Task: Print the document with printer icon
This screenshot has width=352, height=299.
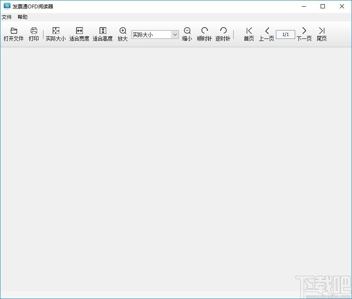Action: click(x=34, y=31)
